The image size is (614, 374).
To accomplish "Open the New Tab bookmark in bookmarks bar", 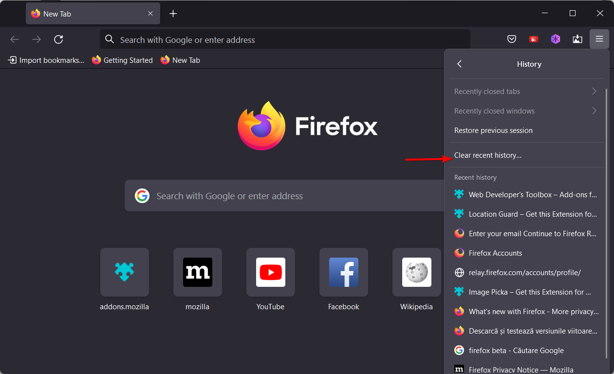I will (x=180, y=60).
